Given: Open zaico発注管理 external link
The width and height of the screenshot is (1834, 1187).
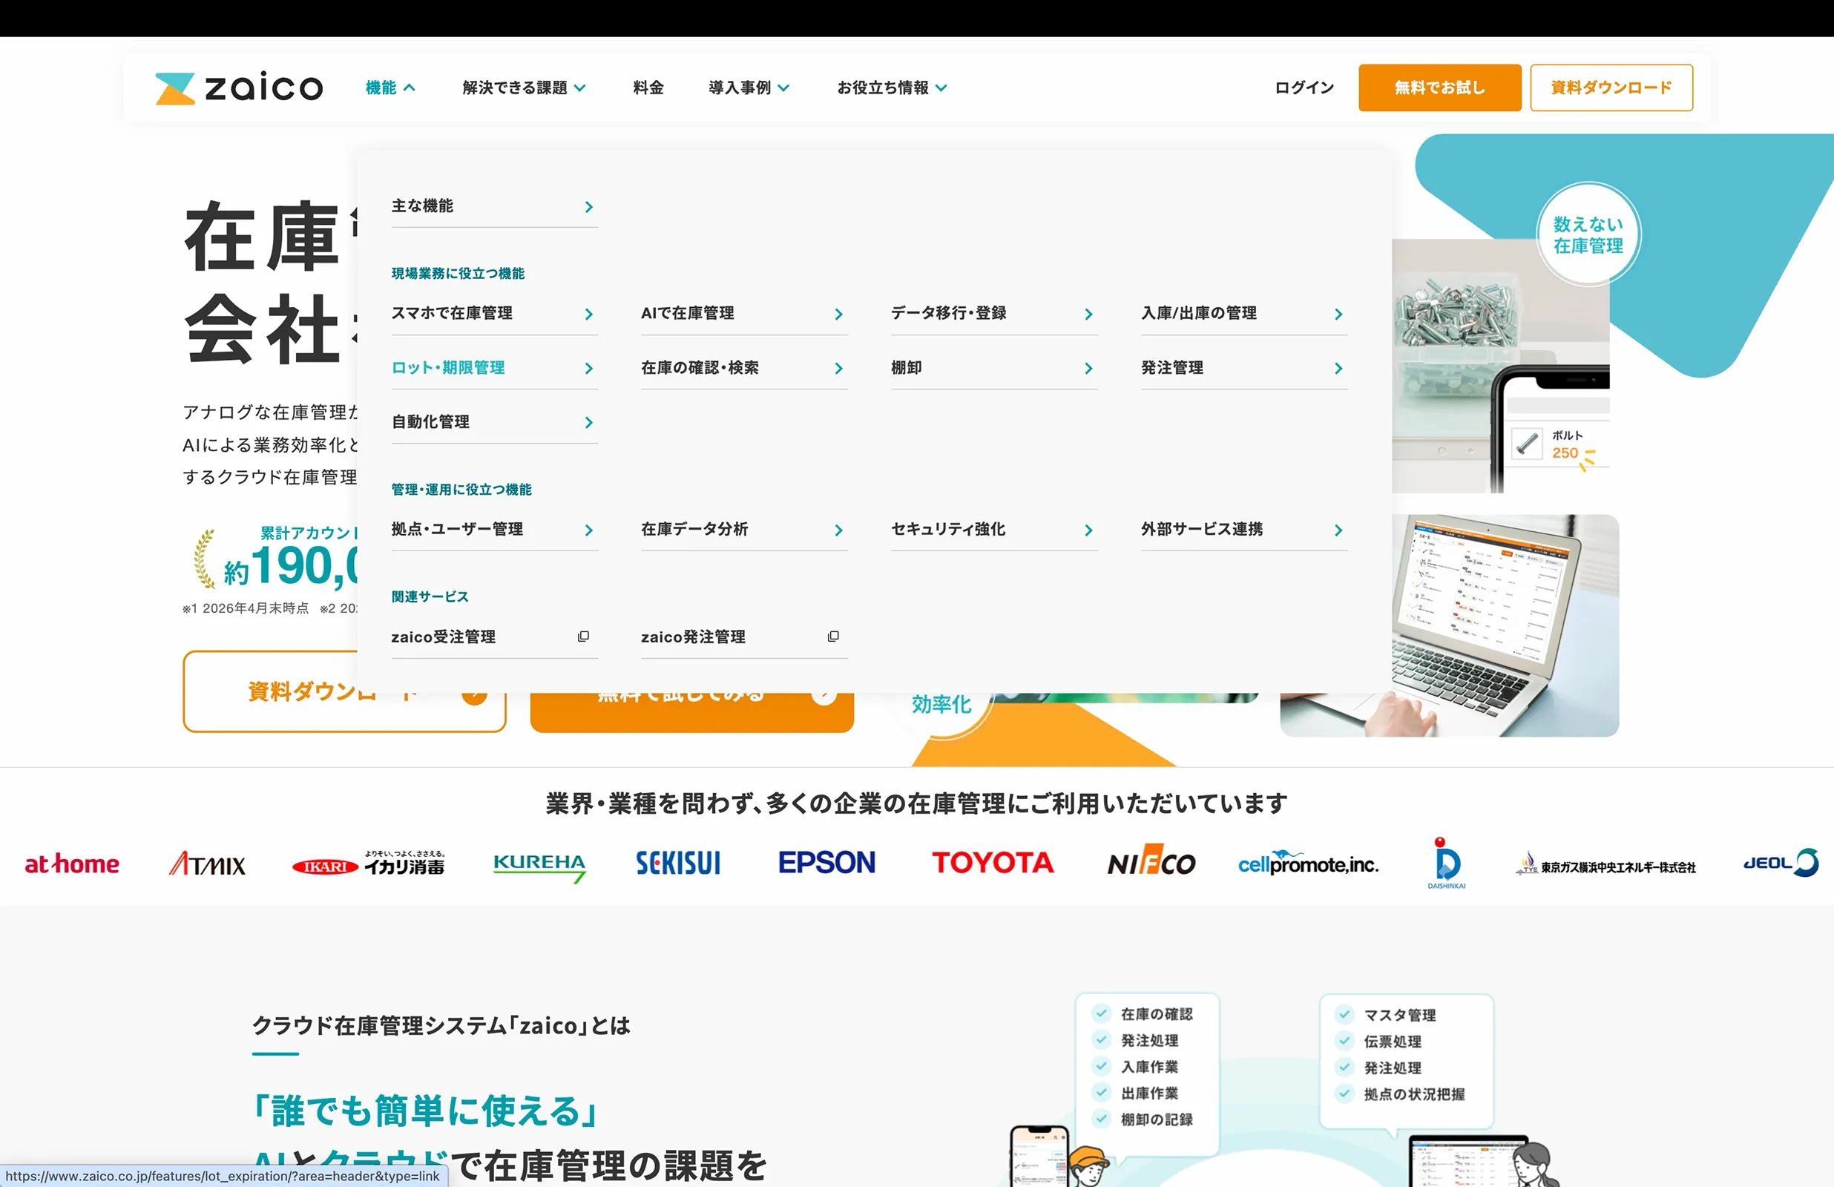Looking at the screenshot, I should click(744, 637).
